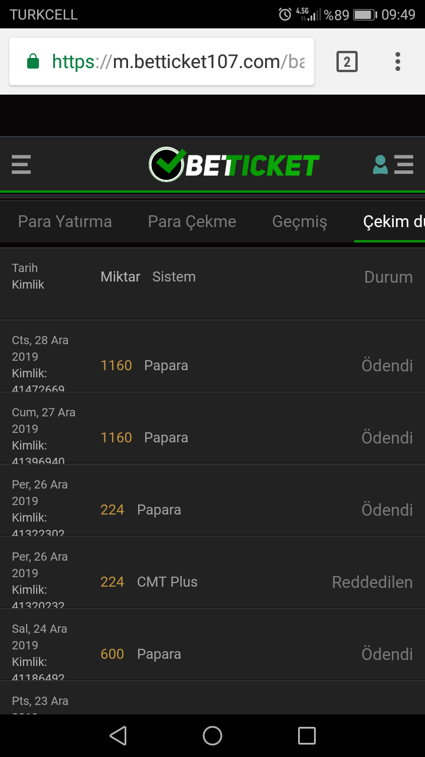The image size is (425, 757).
Task: Tap the Android recent apps square
Action: (x=307, y=736)
